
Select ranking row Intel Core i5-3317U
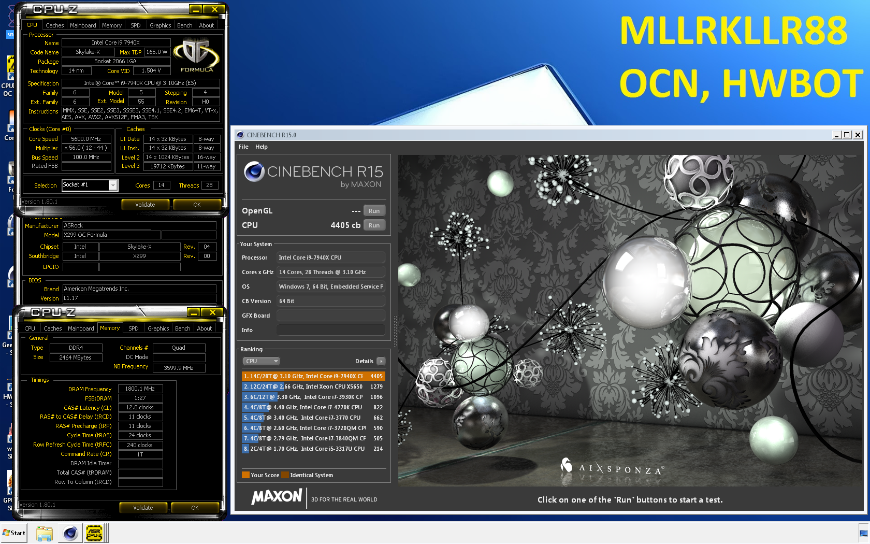(313, 449)
